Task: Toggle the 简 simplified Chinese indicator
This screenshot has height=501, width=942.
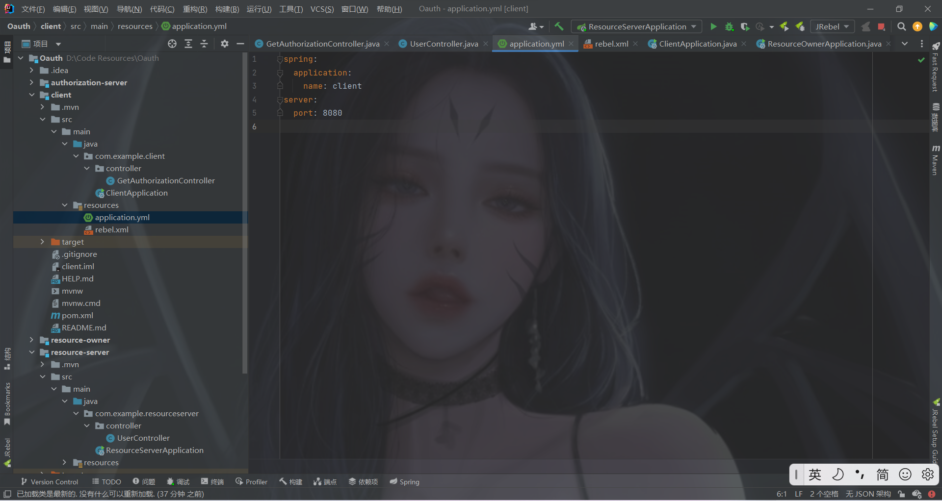Action: click(x=882, y=474)
